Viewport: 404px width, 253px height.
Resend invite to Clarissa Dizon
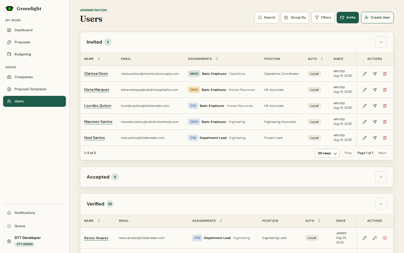click(375, 74)
